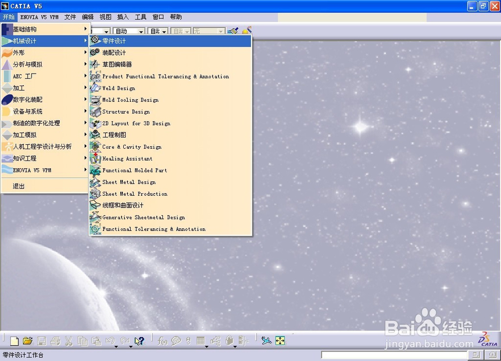
Task: Open the 工具 menu
Action: (x=141, y=17)
